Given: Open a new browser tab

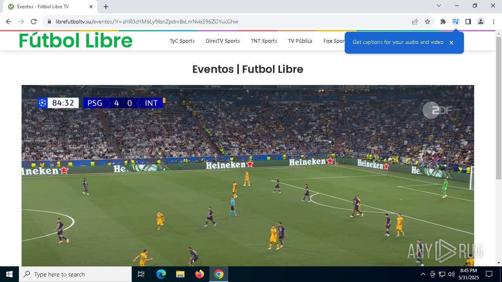Looking at the screenshot, I should pos(106,7).
